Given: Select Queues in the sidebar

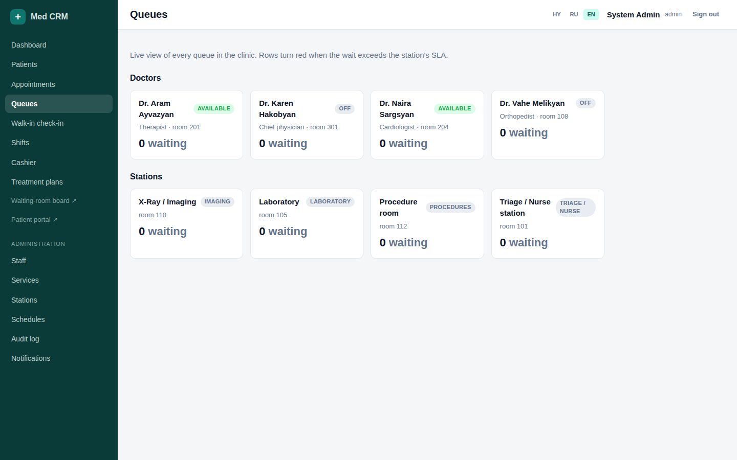Looking at the screenshot, I should 59,104.
